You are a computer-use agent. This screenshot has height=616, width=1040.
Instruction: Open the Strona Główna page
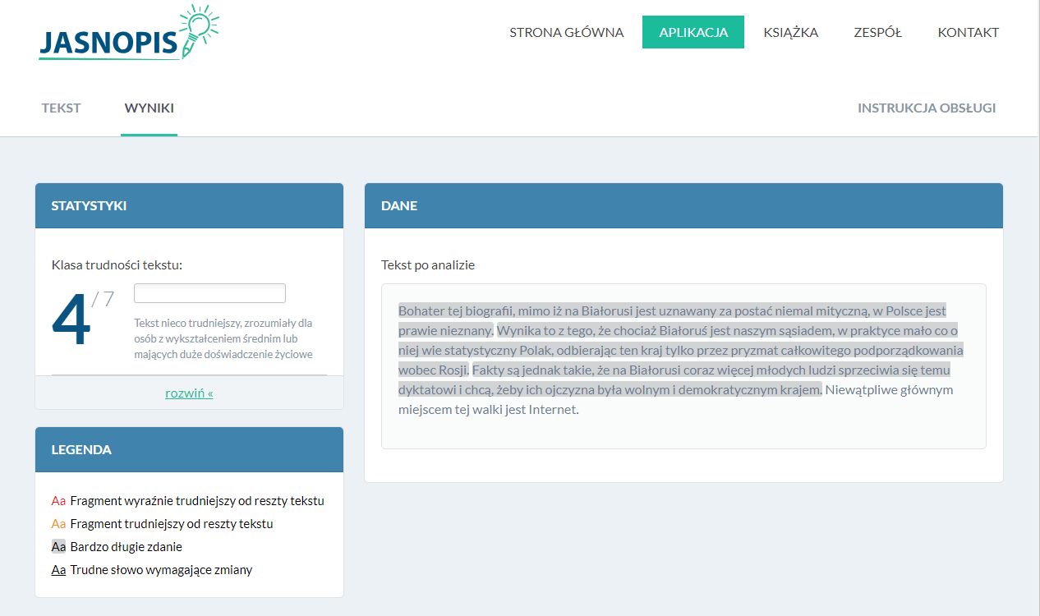(x=567, y=33)
